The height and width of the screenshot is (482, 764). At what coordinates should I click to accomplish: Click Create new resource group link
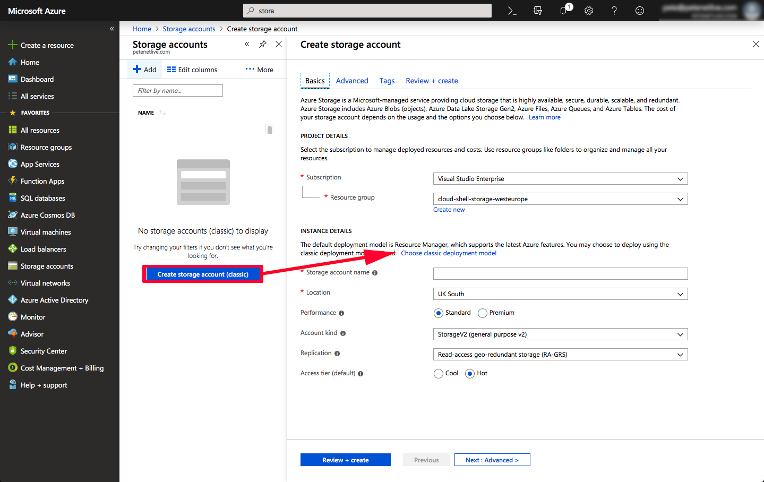[449, 210]
